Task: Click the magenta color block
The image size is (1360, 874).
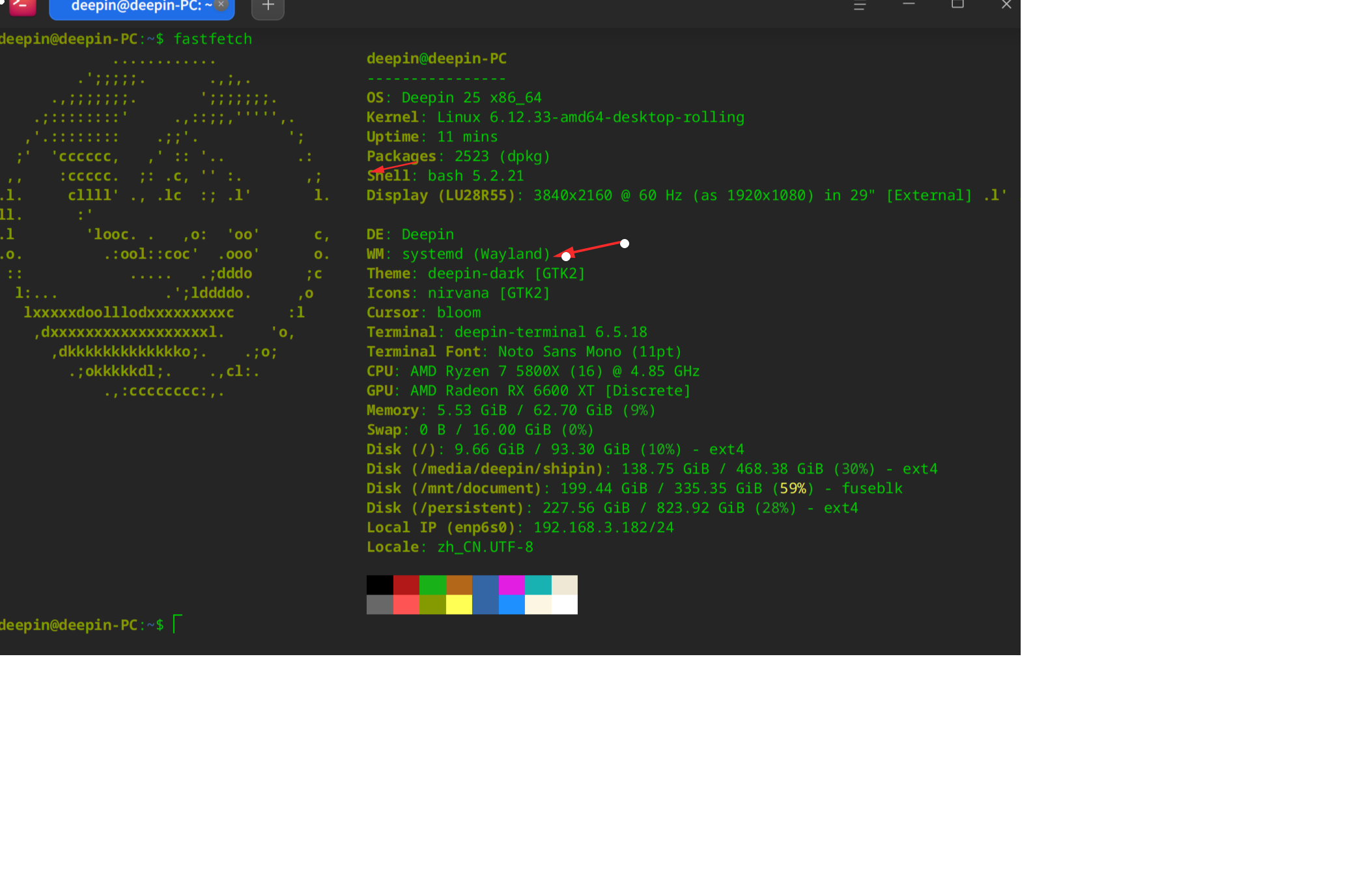Action: (x=512, y=585)
